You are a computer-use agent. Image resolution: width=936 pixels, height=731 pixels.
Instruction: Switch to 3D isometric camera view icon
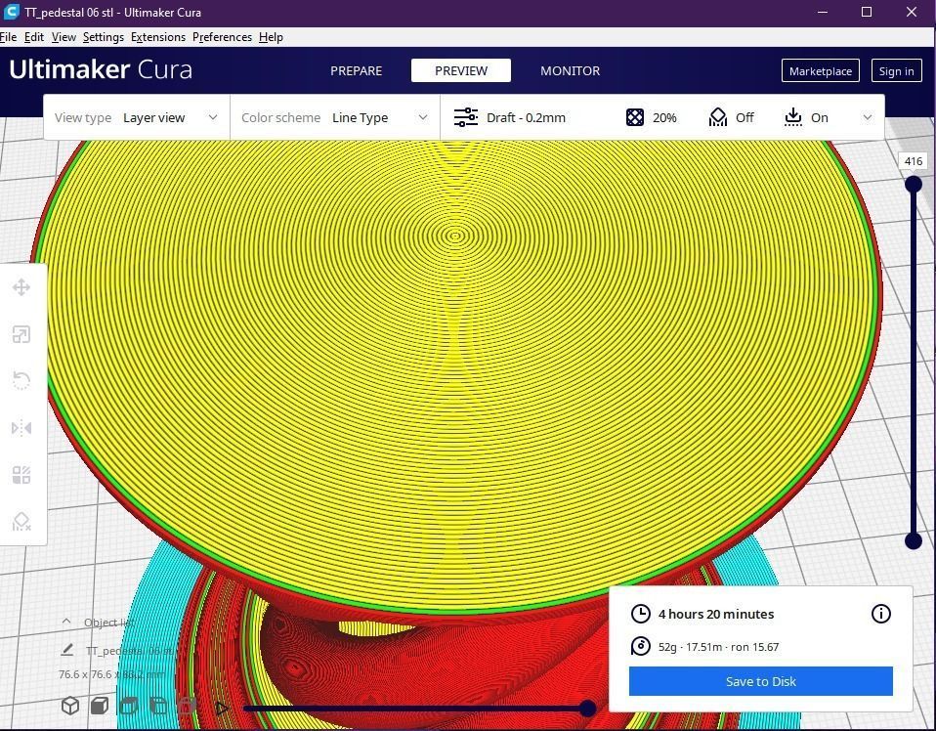[70, 706]
